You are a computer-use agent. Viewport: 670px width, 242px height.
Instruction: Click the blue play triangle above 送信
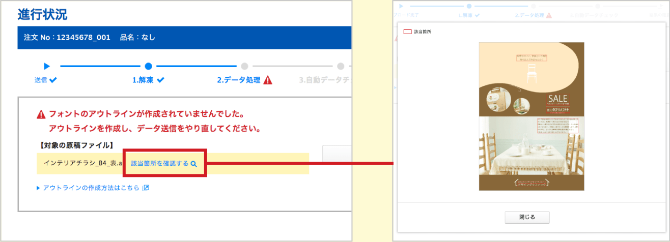[47, 66]
